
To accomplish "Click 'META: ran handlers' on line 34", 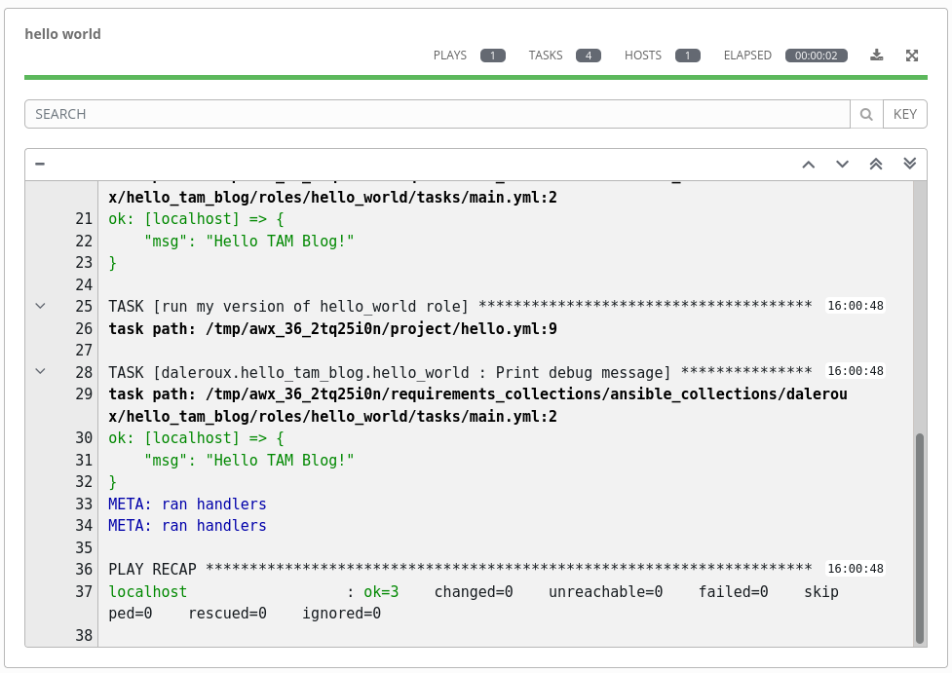I will [188, 526].
